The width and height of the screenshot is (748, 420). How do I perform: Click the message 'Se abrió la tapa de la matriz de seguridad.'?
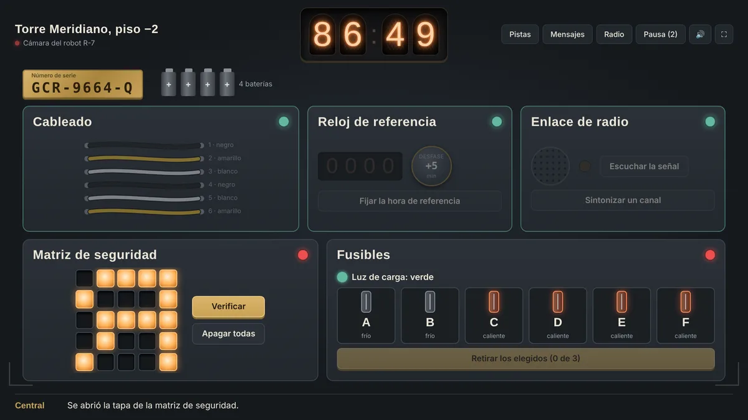pos(153,406)
